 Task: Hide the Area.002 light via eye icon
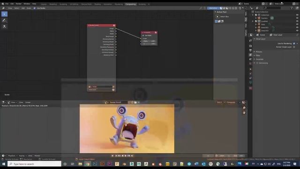297,31
